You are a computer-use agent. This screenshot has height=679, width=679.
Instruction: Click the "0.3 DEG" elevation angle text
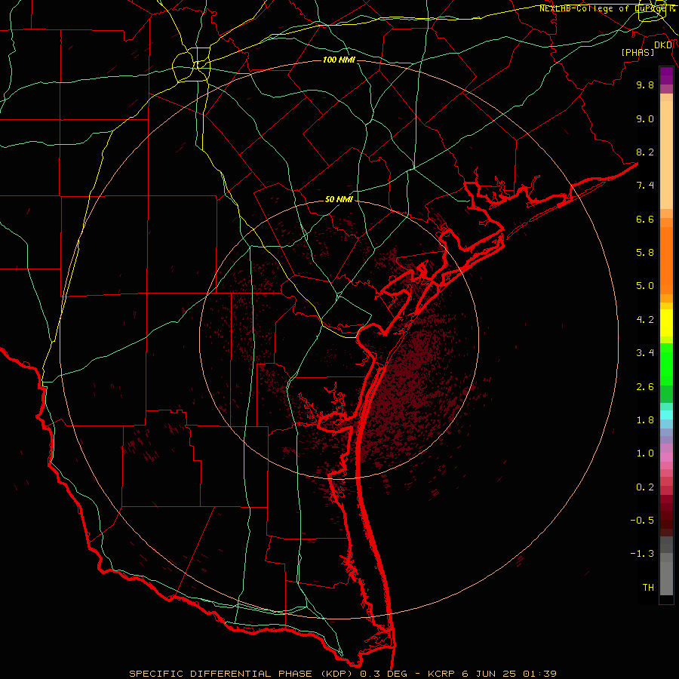tap(384, 674)
